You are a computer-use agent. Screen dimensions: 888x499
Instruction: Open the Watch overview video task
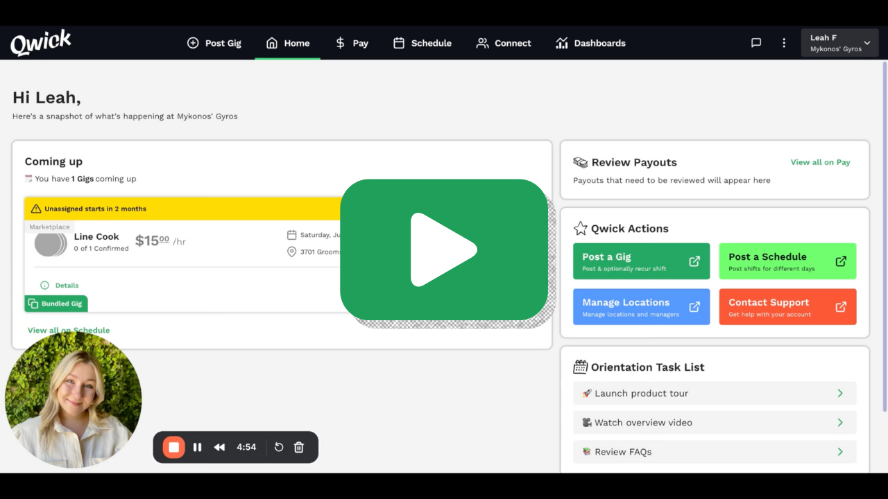[x=715, y=422]
